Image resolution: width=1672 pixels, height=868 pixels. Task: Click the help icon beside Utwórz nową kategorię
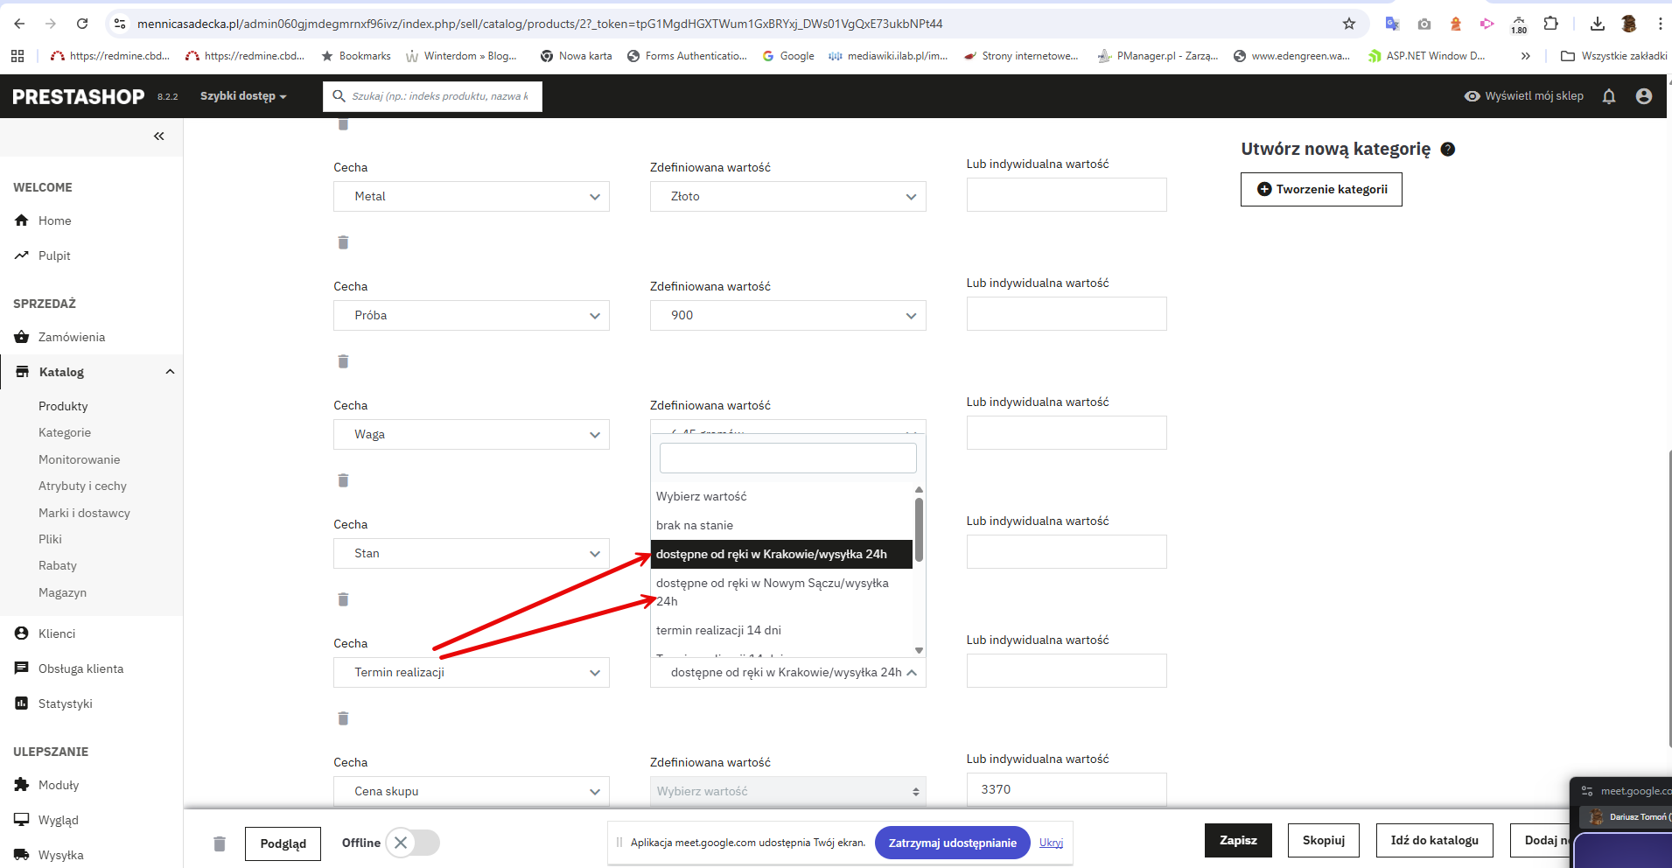tap(1448, 149)
